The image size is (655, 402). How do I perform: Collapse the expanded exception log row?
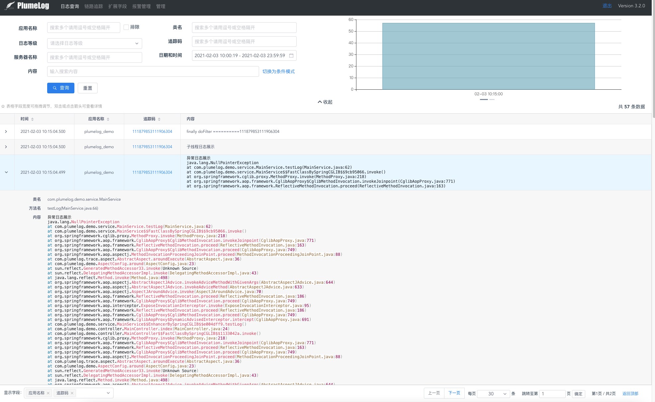pyautogui.click(x=6, y=172)
